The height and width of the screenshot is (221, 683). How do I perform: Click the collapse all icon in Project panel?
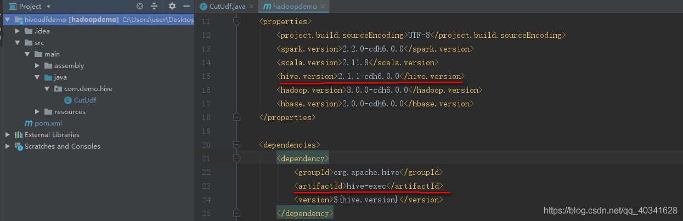click(154, 7)
